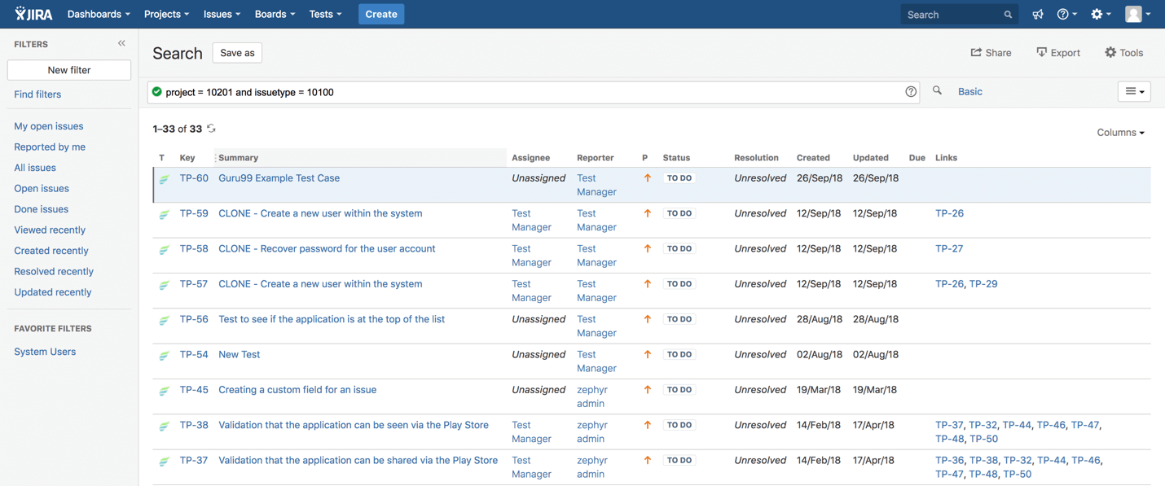Open the help question mark menu

1066,15
